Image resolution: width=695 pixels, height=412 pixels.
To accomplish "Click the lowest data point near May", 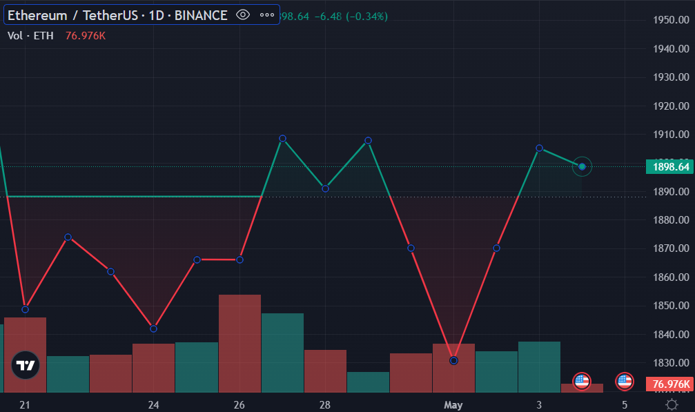I will click(x=453, y=360).
